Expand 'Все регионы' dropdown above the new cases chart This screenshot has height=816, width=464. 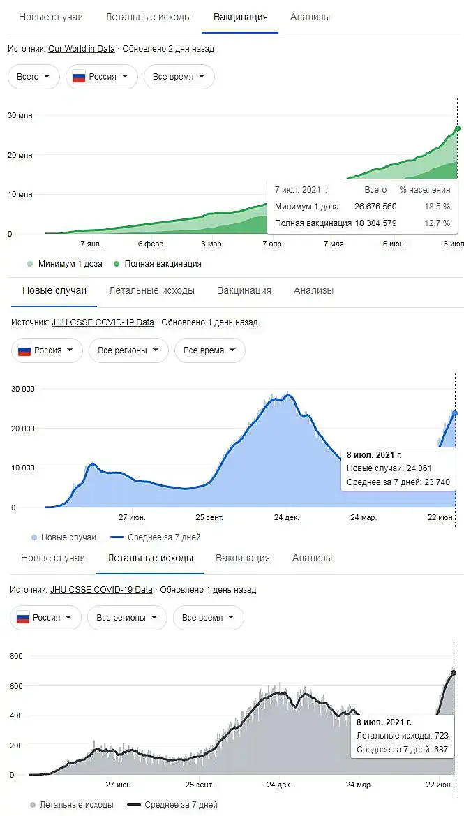[128, 350]
